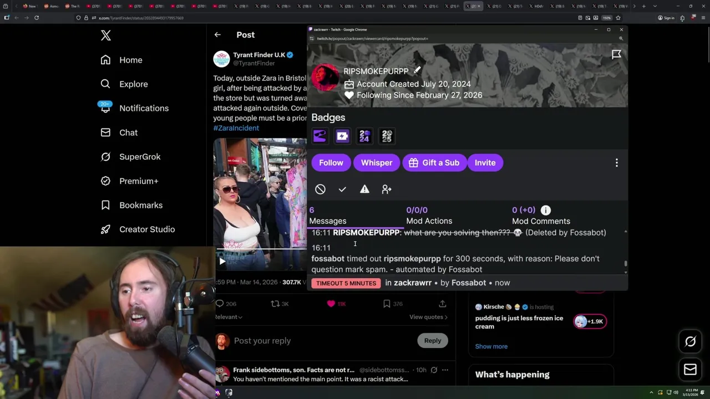The width and height of the screenshot is (710, 399).
Task: Open Bookmarks in the X sidebar
Action: point(131,205)
